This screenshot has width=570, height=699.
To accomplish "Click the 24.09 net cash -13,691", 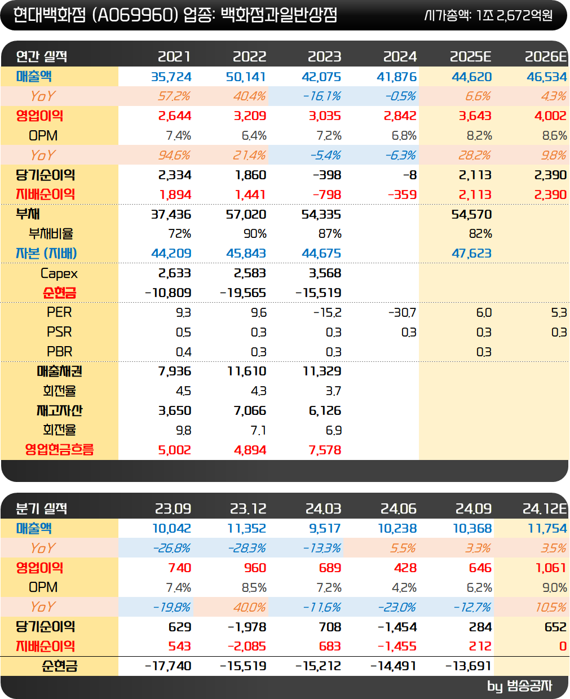I will (x=469, y=666).
